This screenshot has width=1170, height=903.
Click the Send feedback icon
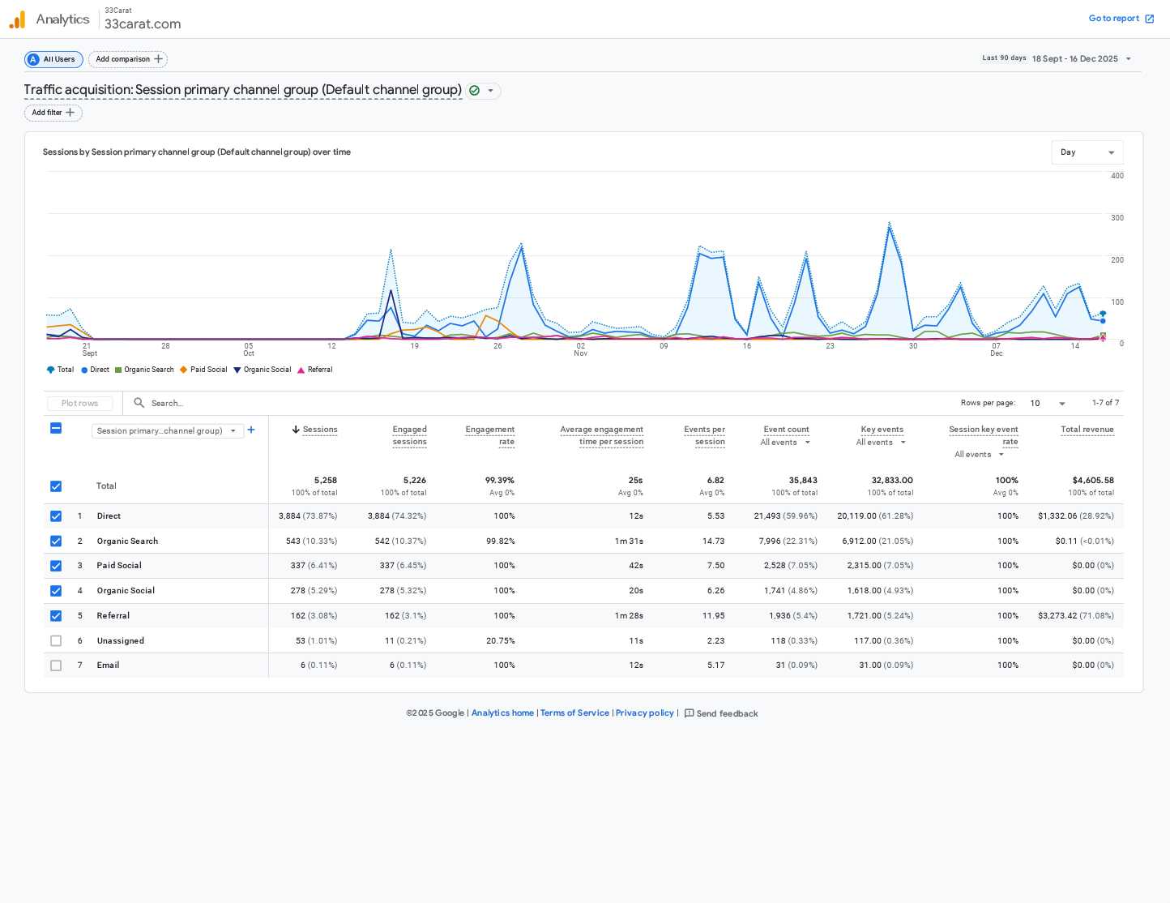click(x=689, y=713)
